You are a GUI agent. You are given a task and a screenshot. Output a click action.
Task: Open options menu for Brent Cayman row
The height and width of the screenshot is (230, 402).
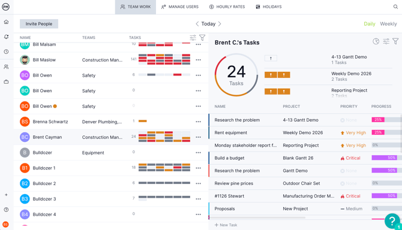click(198, 137)
